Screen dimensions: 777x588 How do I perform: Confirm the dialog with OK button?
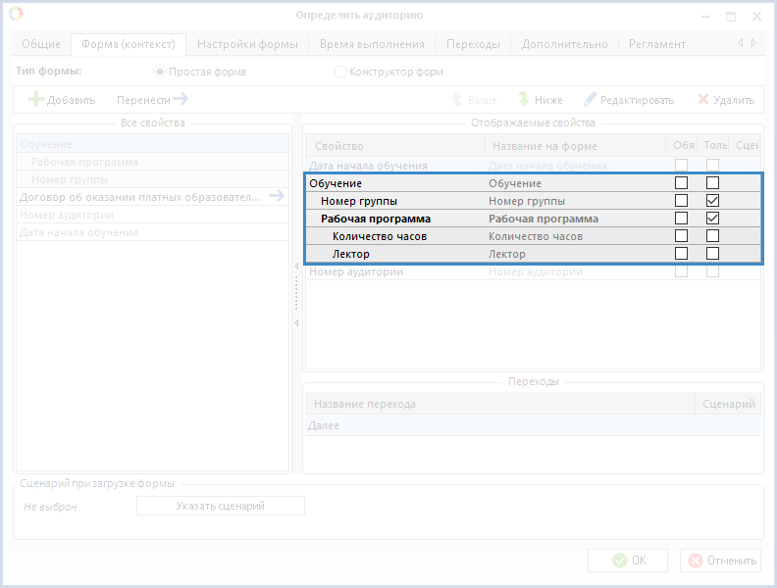[628, 561]
